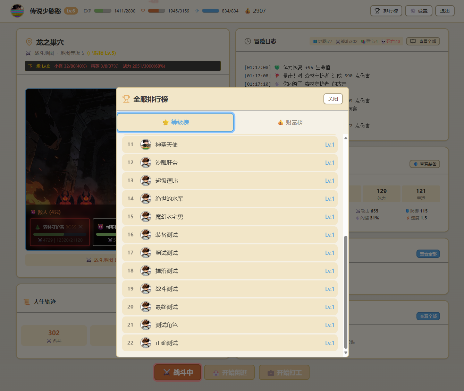Click the trophy icon in leaderboard title
464x391 pixels.
126,99
